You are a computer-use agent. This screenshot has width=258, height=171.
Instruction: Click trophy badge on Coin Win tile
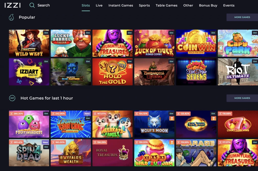(214, 37)
